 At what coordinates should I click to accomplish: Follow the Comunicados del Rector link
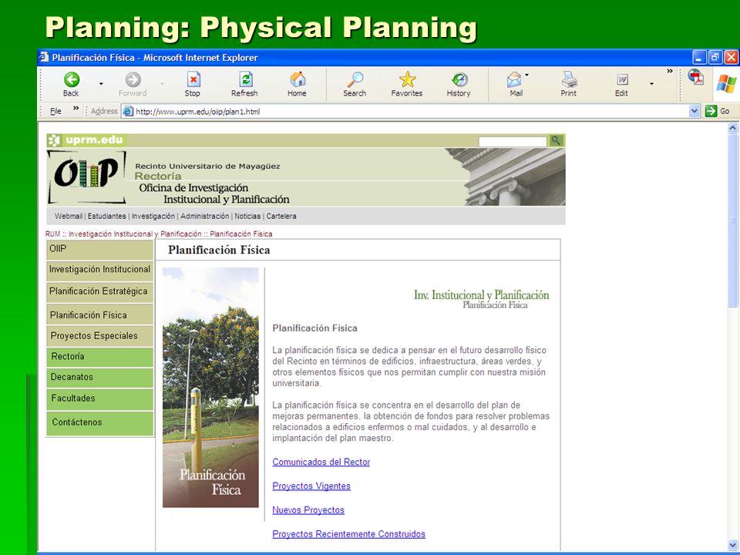321,462
